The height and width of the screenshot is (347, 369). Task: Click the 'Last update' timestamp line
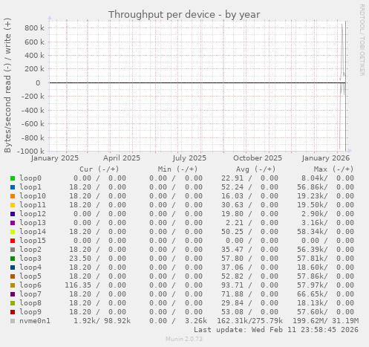(x=276, y=330)
